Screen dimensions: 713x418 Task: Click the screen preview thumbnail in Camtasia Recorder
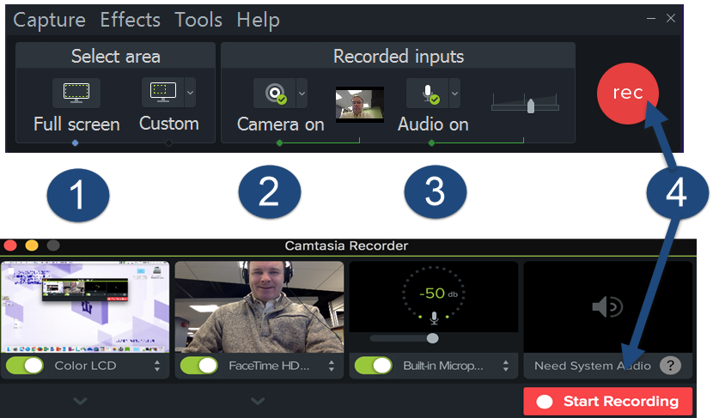[85, 307]
